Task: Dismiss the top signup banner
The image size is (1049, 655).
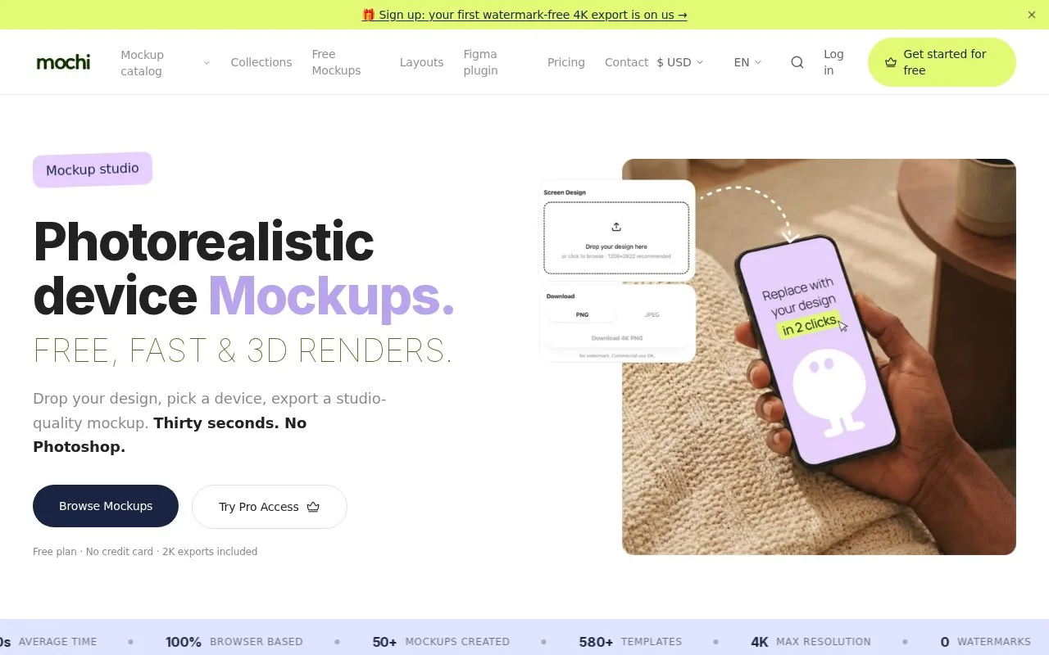Action: [x=1032, y=15]
